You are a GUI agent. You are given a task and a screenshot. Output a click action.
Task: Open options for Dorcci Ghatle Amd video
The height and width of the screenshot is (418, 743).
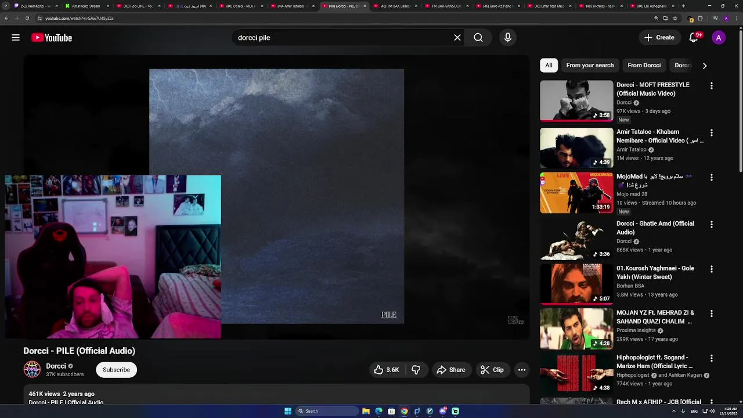712,225
